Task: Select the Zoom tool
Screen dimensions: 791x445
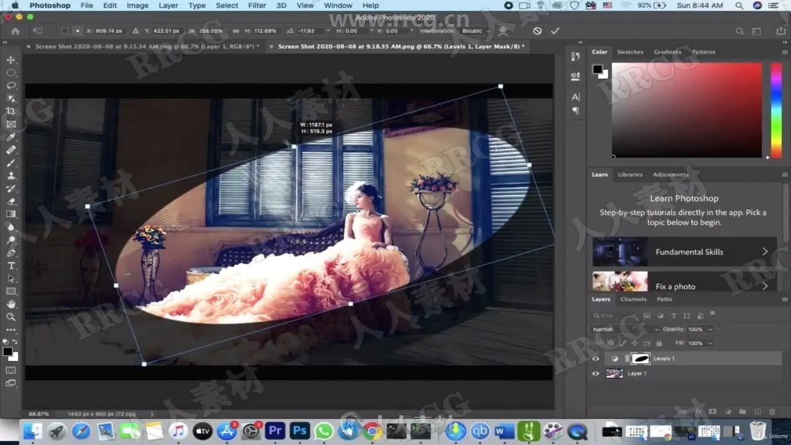Action: click(x=11, y=317)
